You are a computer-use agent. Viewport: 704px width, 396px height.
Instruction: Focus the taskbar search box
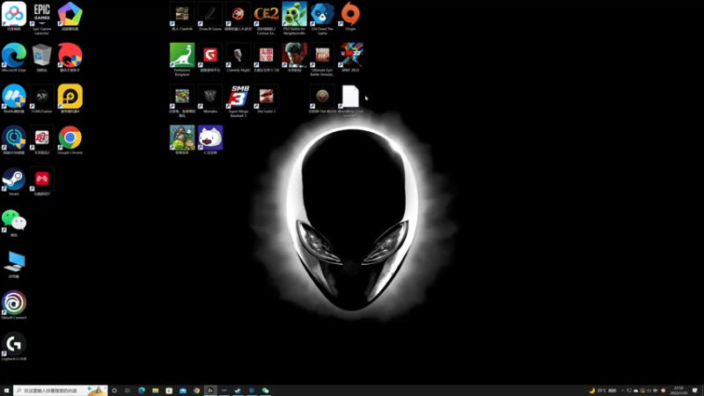click(61, 391)
